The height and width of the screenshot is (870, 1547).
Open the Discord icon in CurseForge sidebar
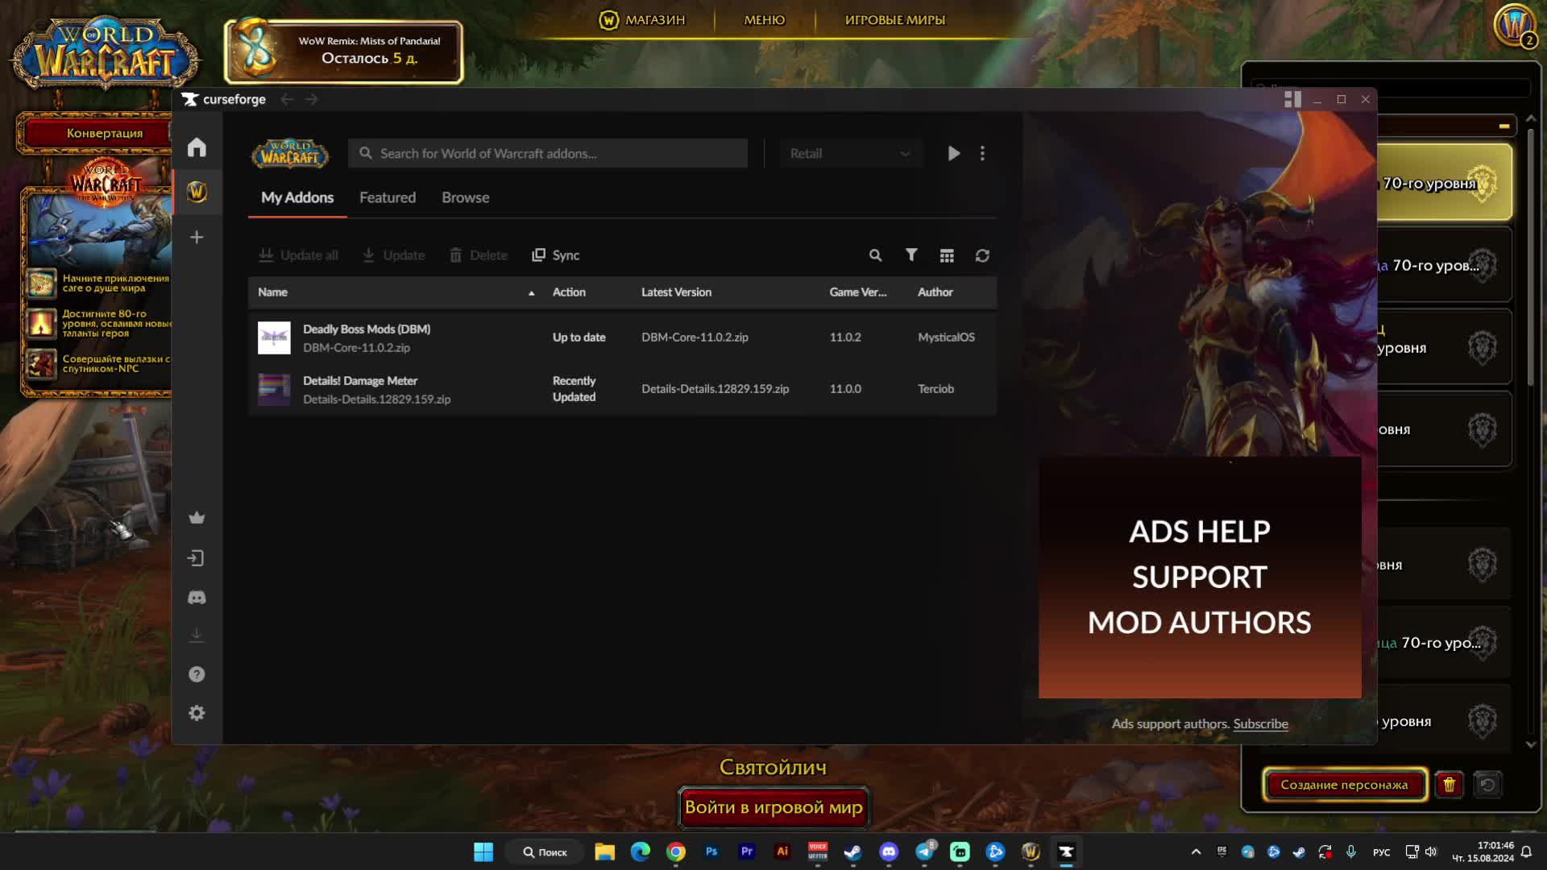pyautogui.click(x=197, y=597)
